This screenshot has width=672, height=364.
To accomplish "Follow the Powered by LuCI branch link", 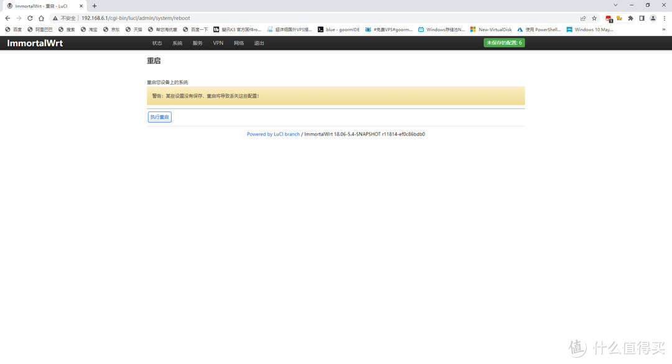I will 273,134.
